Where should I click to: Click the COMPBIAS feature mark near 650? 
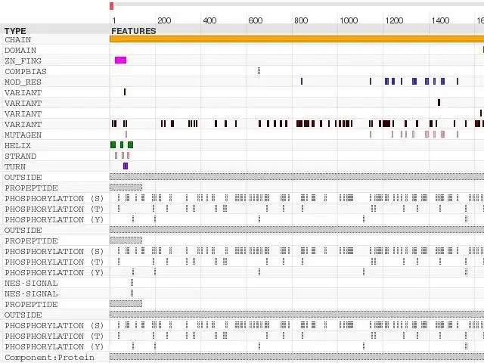click(259, 70)
